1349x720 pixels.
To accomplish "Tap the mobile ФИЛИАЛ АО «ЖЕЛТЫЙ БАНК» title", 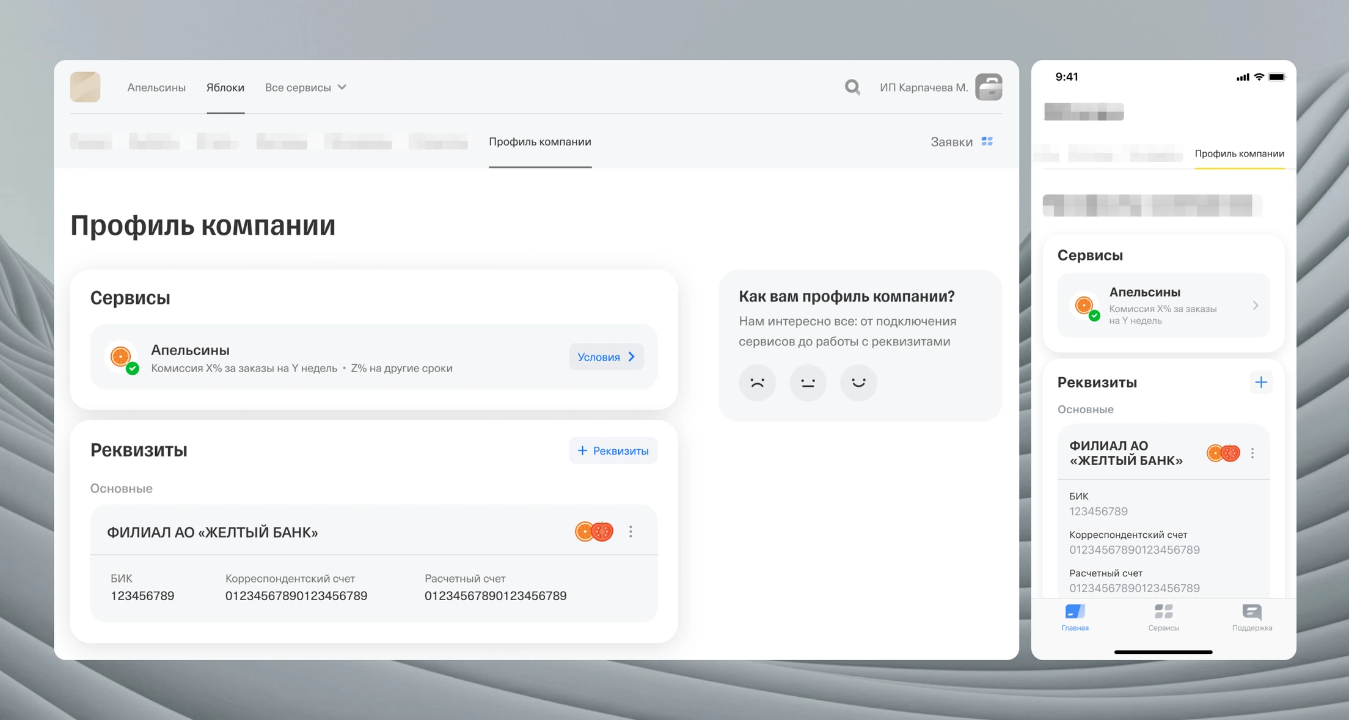I will [x=1126, y=453].
